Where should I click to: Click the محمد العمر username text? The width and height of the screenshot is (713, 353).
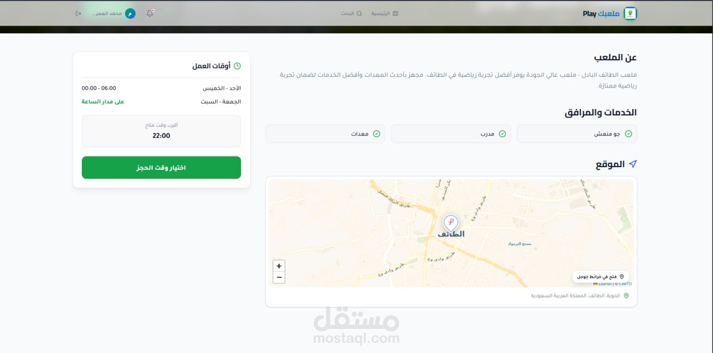pyautogui.click(x=107, y=13)
